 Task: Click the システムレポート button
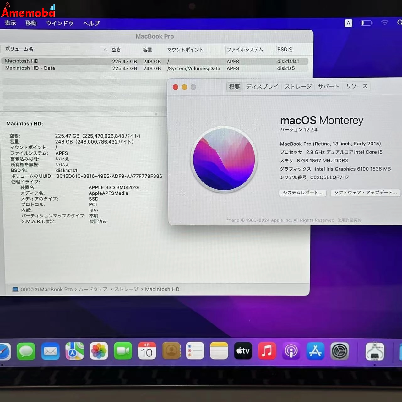coord(302,193)
